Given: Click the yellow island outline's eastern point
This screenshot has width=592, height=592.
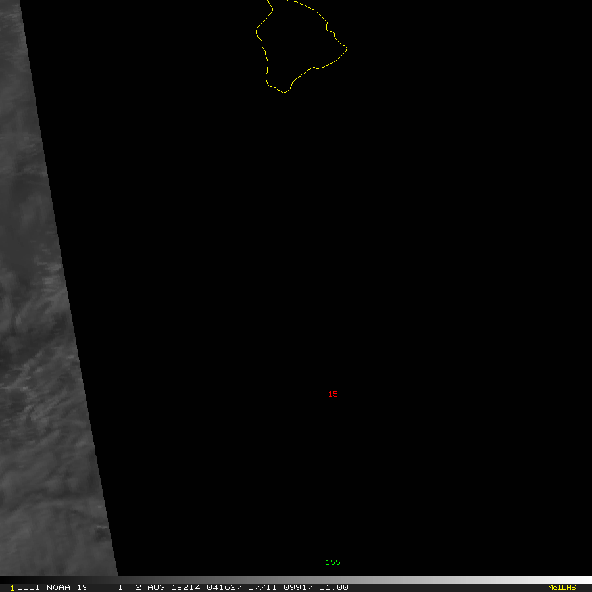Looking at the screenshot, I should [346, 49].
